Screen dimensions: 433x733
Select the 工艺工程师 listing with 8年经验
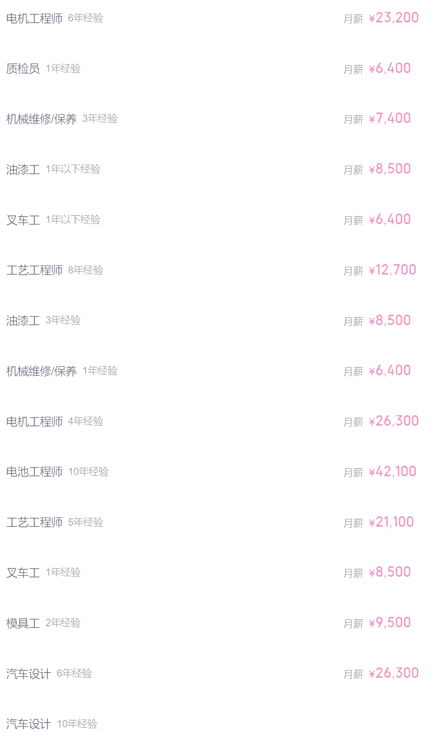click(34, 270)
